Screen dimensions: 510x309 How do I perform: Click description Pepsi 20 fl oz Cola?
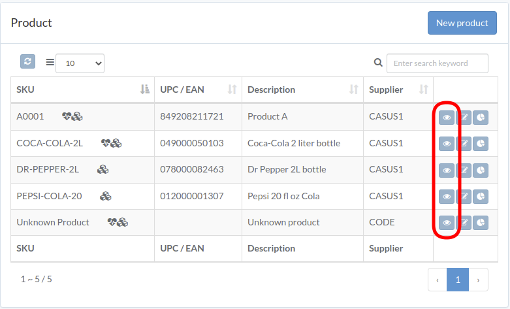[x=283, y=196]
